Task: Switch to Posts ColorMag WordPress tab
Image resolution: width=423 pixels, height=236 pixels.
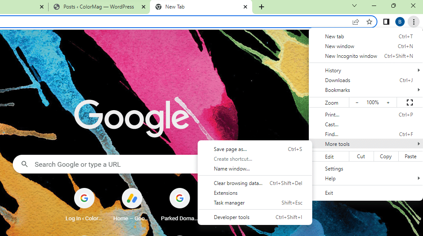Action: coord(98,7)
